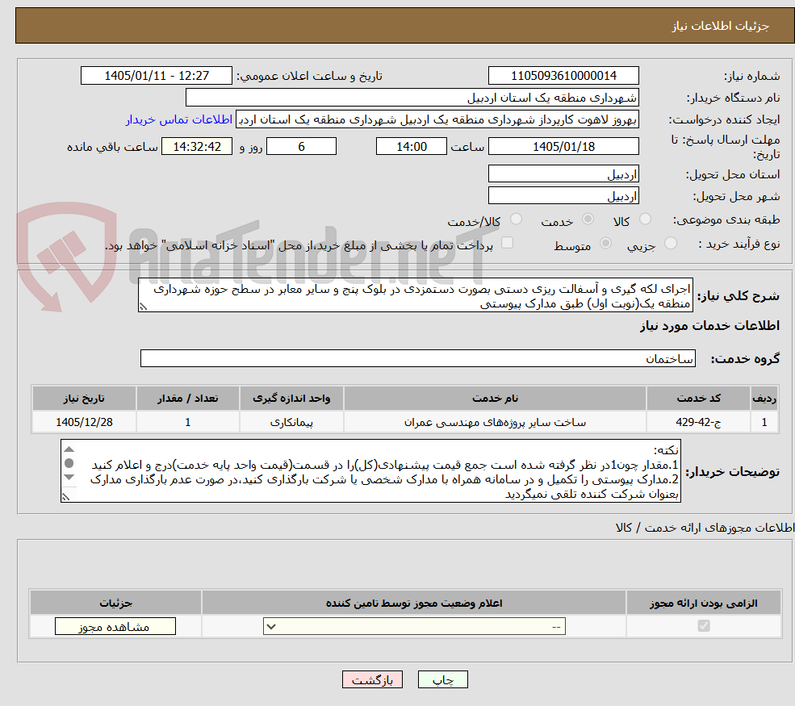Open the مشاهده مجوز button
Screen dimensions: 795x706
(115, 626)
